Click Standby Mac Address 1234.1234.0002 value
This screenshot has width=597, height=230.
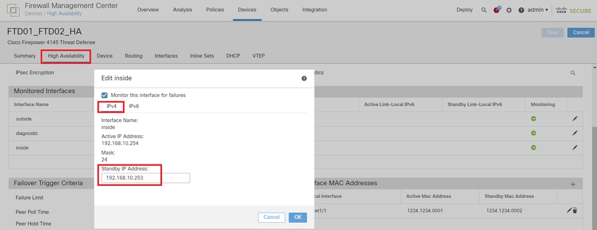click(x=504, y=210)
